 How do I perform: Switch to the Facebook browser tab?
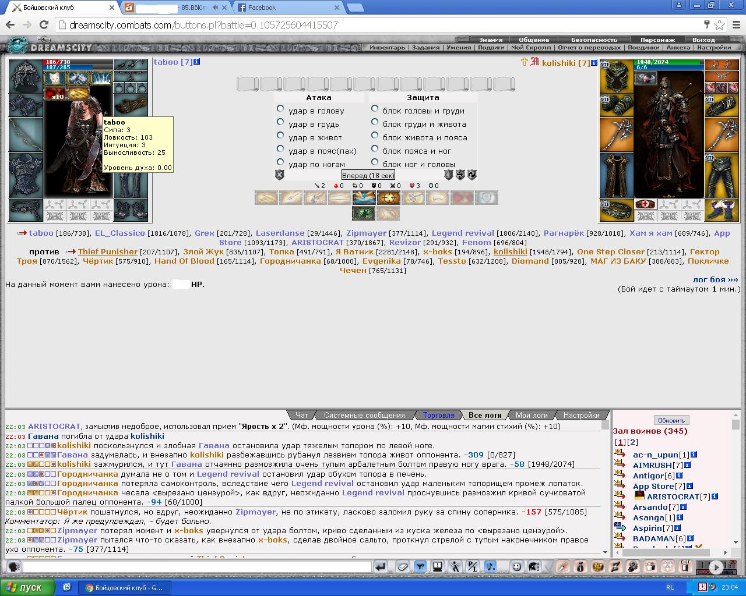[287, 8]
